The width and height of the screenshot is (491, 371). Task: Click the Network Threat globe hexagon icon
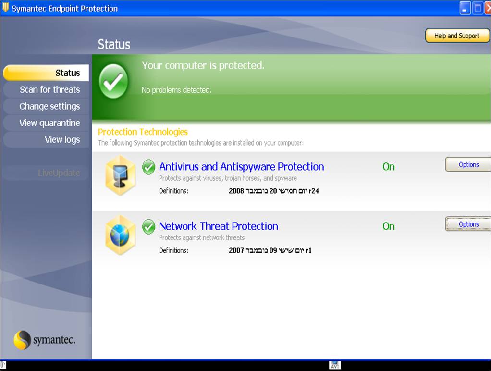[121, 235]
